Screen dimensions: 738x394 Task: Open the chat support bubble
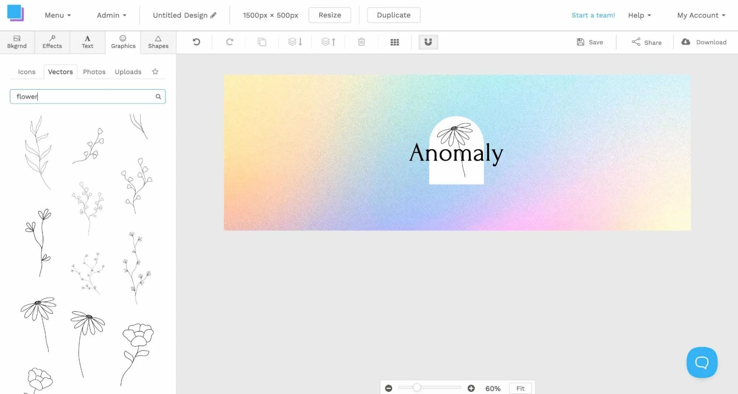click(x=702, y=362)
